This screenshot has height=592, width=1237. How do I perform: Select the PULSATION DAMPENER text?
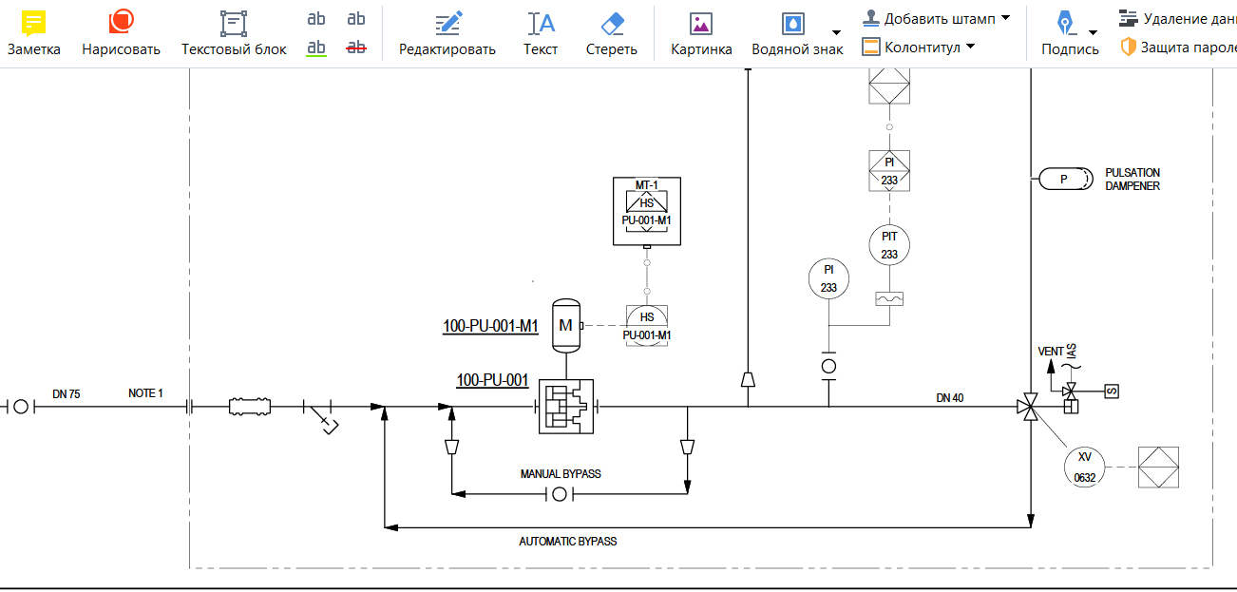(x=1132, y=180)
